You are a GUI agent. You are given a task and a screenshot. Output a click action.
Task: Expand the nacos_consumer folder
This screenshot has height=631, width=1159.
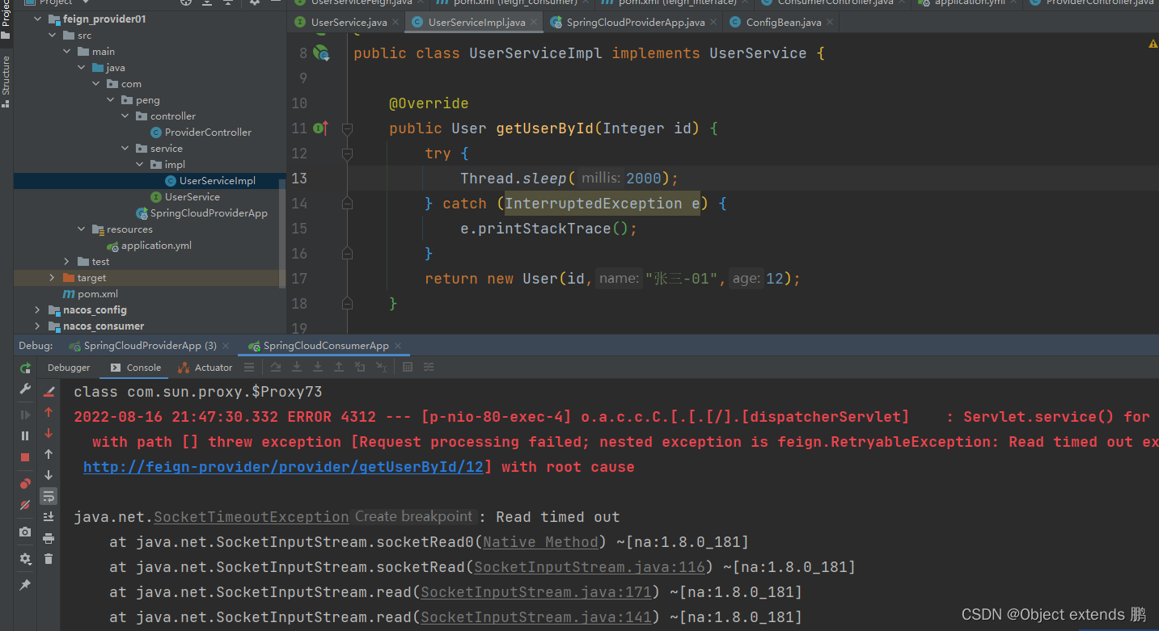(x=36, y=326)
